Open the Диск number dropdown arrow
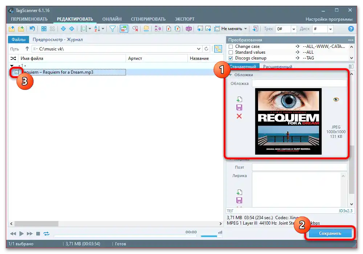Viewport: 363px width, 254px height. (x=331, y=29)
